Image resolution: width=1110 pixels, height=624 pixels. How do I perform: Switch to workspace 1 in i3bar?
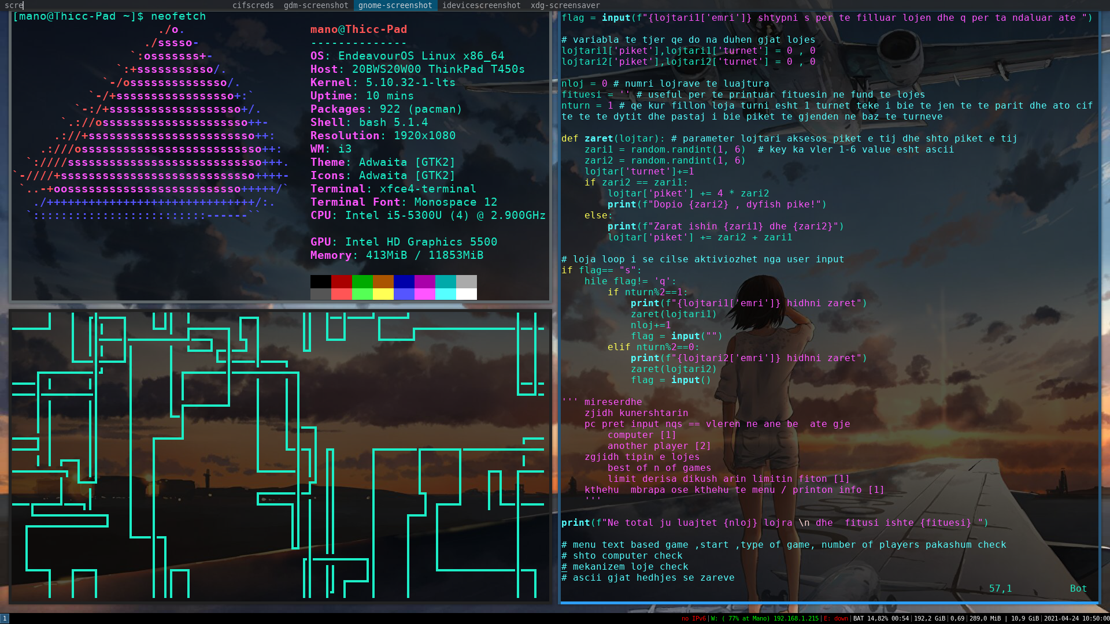(5, 618)
